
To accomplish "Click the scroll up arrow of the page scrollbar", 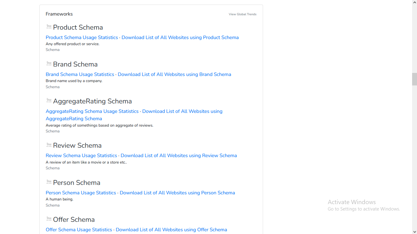I will tap(415, 2).
